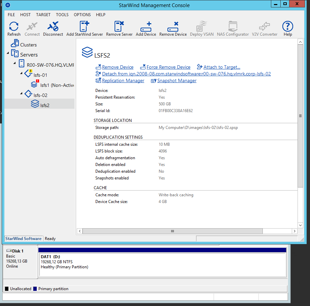Open the TARGET menu

tap(43, 15)
